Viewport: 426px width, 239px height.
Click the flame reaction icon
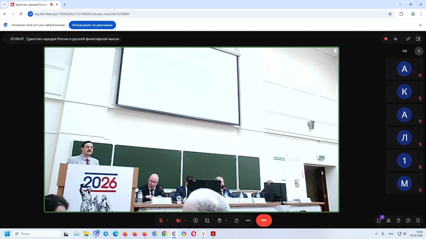236,221
